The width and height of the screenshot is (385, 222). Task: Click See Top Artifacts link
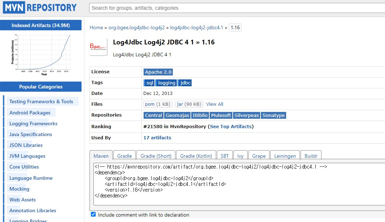[x=231, y=126]
